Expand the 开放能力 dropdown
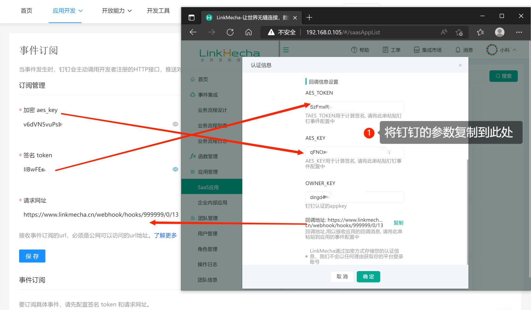 click(x=117, y=11)
